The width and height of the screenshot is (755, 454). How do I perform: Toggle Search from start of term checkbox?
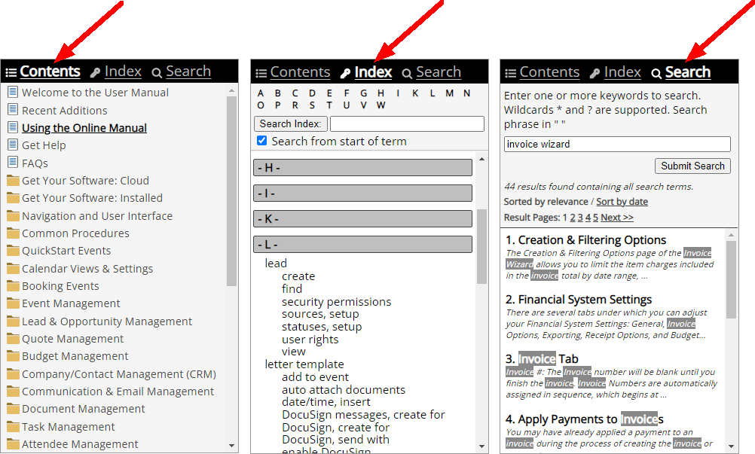(x=262, y=141)
